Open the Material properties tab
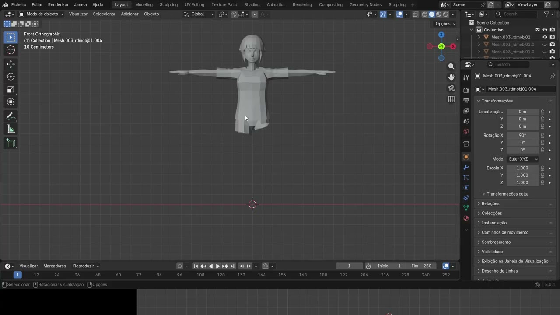 tap(466, 218)
